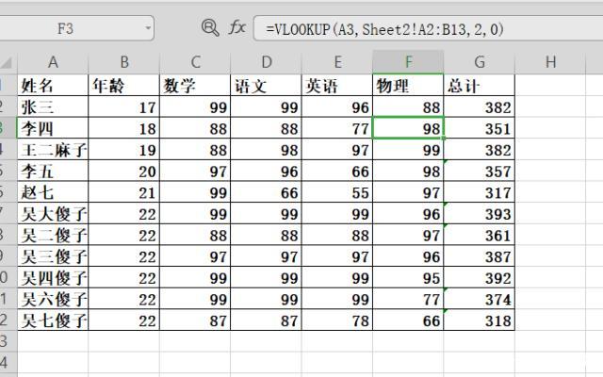Click the 语文 header cell
The height and width of the screenshot is (377, 603).
[x=266, y=85]
